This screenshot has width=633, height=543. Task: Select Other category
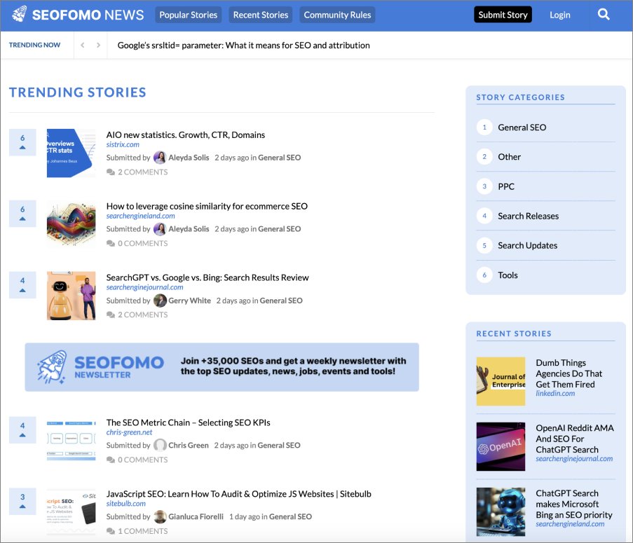click(x=509, y=157)
